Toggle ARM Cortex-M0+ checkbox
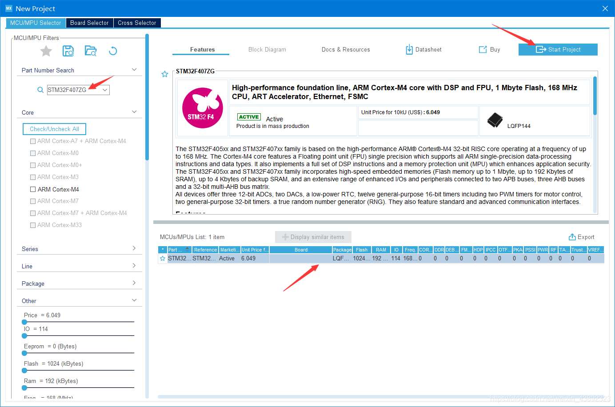615x407 pixels. [33, 165]
